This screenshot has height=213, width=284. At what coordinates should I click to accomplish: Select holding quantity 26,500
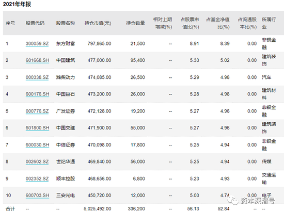[x=138, y=77]
